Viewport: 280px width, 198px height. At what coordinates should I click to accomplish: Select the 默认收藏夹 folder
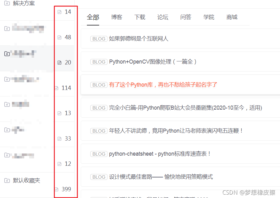26,181
